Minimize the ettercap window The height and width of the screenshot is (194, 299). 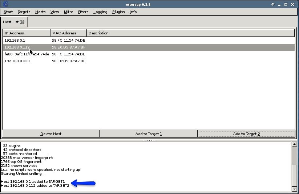(x=279, y=5)
